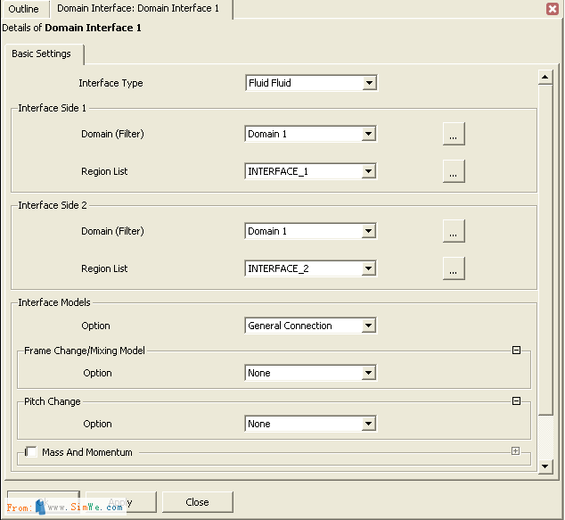Select the Basic Settings tab
Image resolution: width=565 pixels, height=520 pixels.
(42, 54)
